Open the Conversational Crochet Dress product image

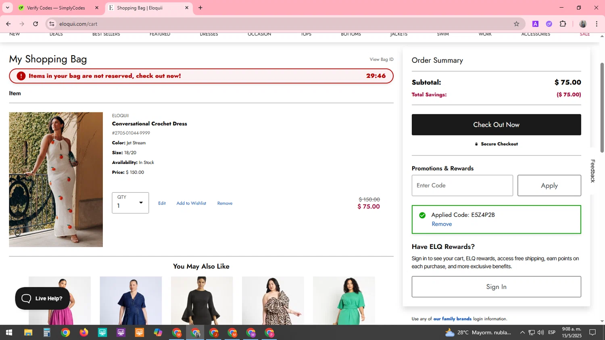[x=56, y=180]
